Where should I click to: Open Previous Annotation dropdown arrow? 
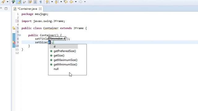61,2
